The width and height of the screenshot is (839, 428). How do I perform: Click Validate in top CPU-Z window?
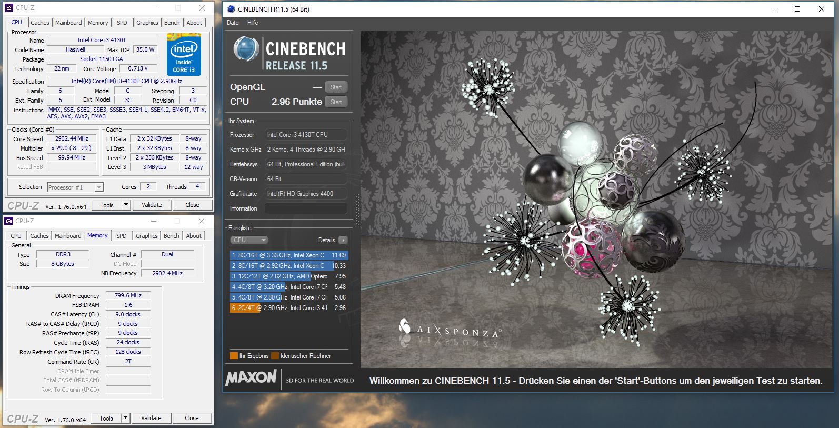pyautogui.click(x=152, y=205)
